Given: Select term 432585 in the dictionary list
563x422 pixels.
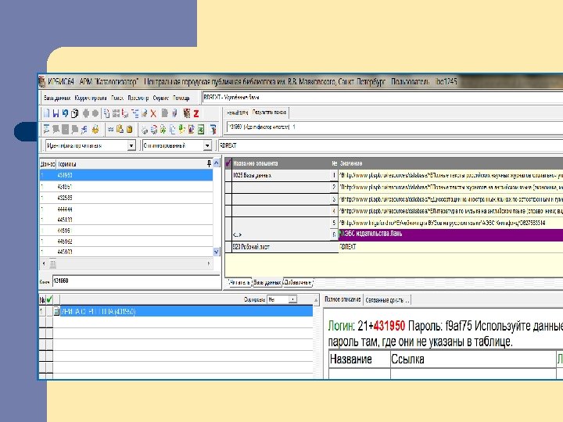Looking at the screenshot, I should [126, 198].
